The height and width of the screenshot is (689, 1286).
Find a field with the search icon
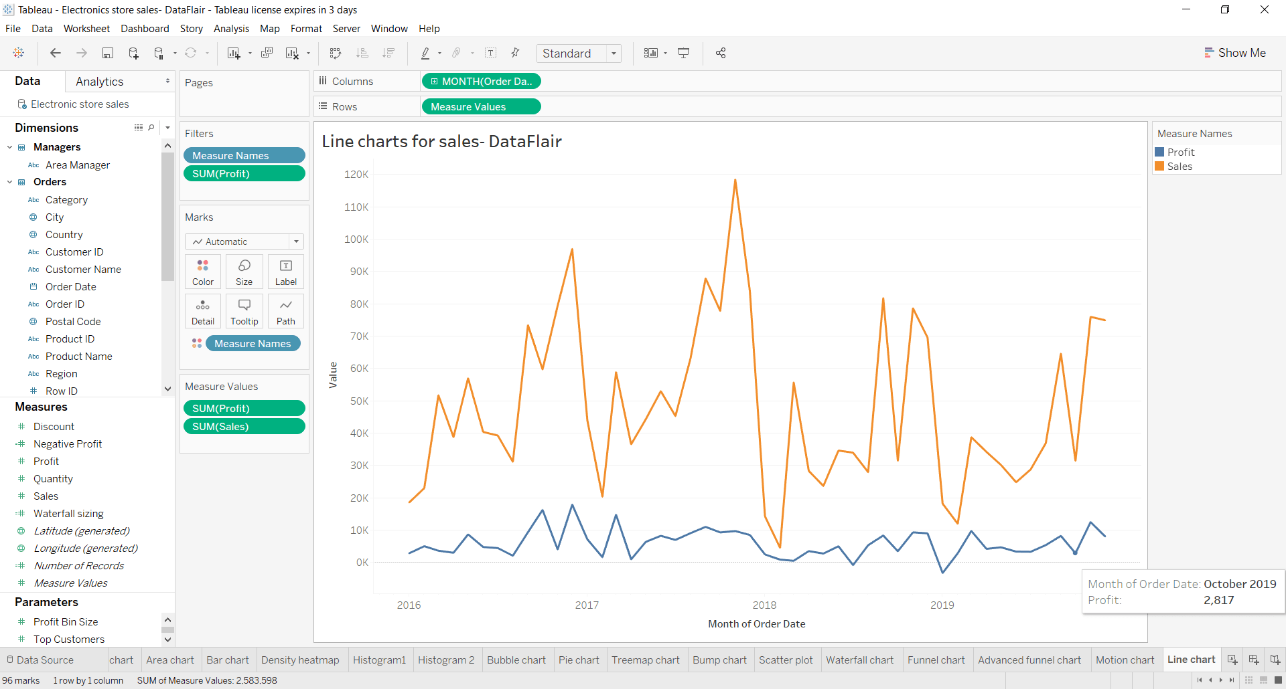click(x=151, y=128)
